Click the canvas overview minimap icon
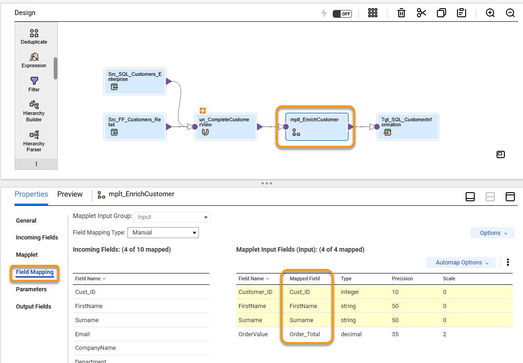The image size is (523, 363). tap(500, 154)
